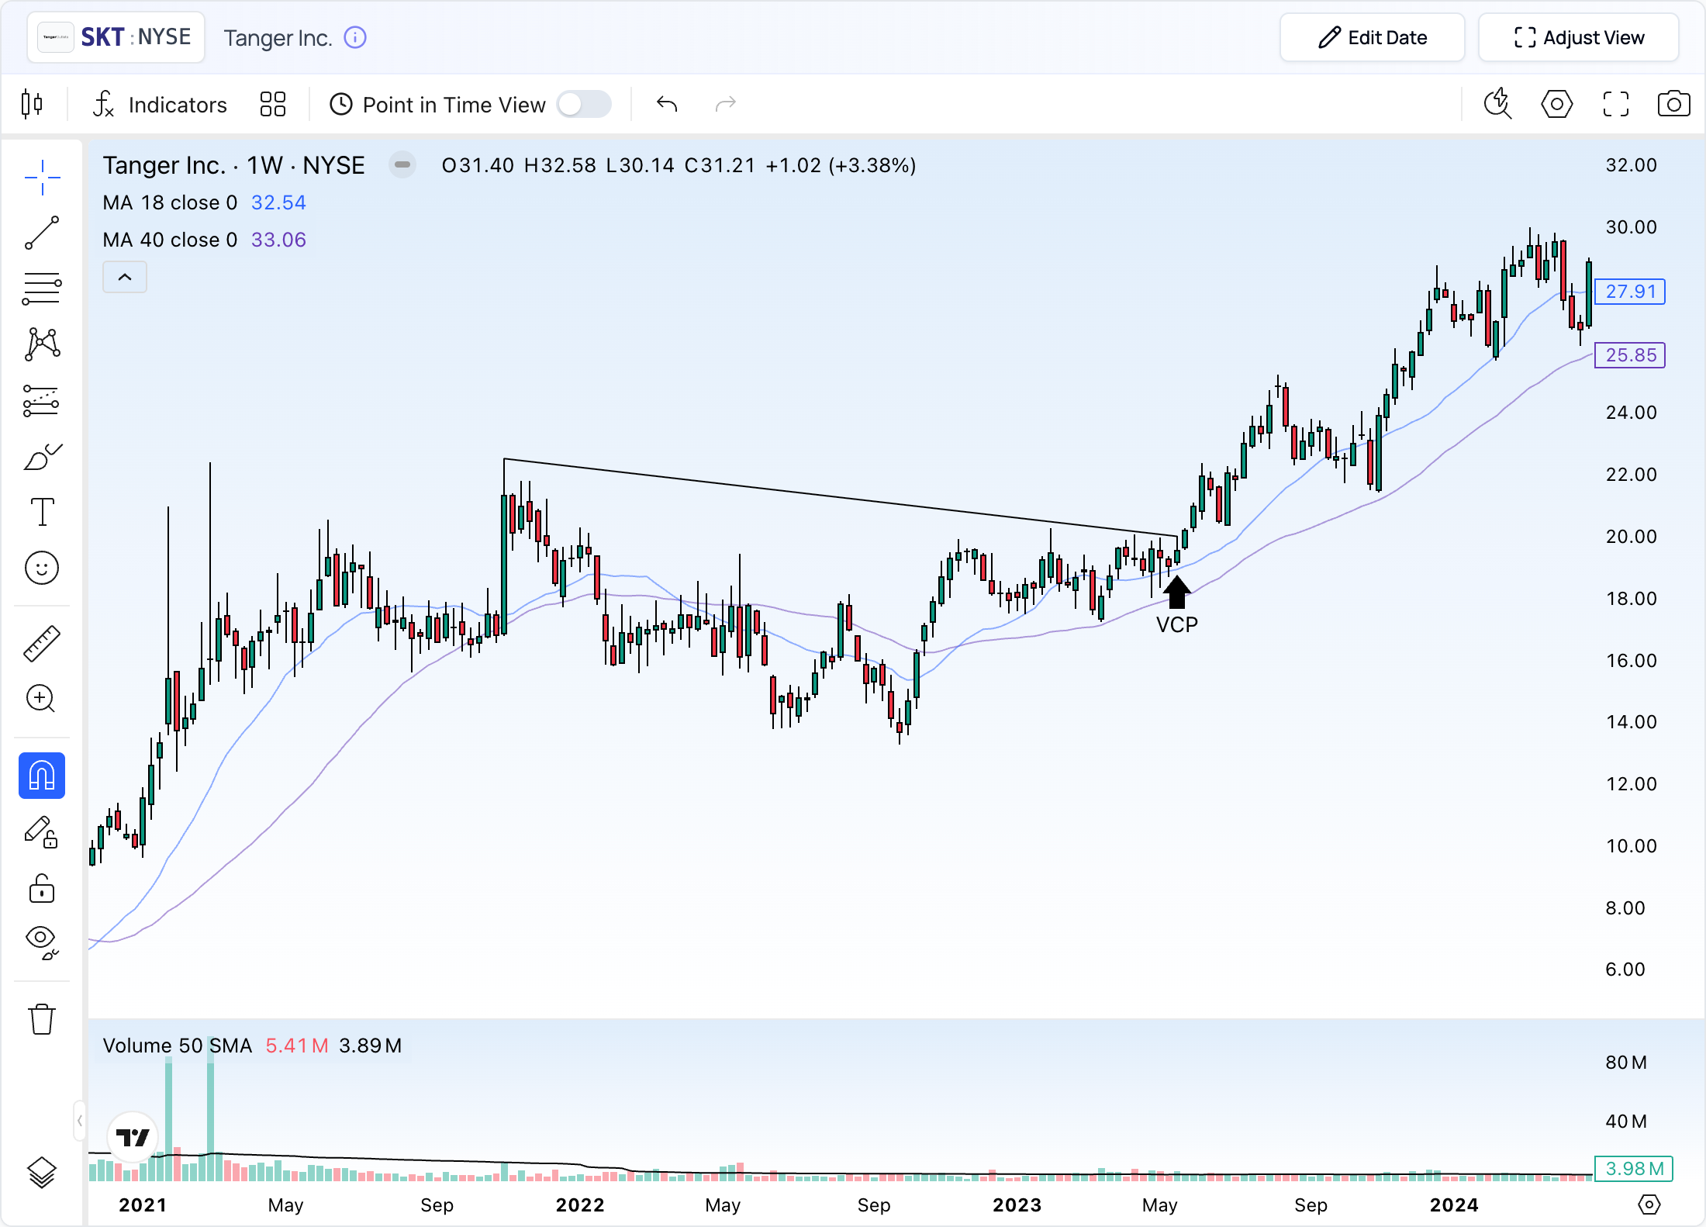Click the 27.91 price axis label
Viewport: 1706px width, 1227px height.
(1630, 292)
